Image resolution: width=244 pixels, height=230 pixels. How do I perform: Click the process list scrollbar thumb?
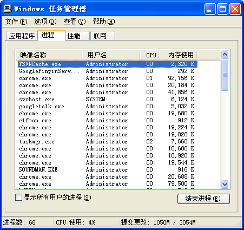225,75
